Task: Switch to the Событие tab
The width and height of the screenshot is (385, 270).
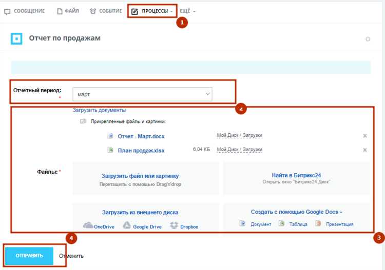Action: point(106,11)
